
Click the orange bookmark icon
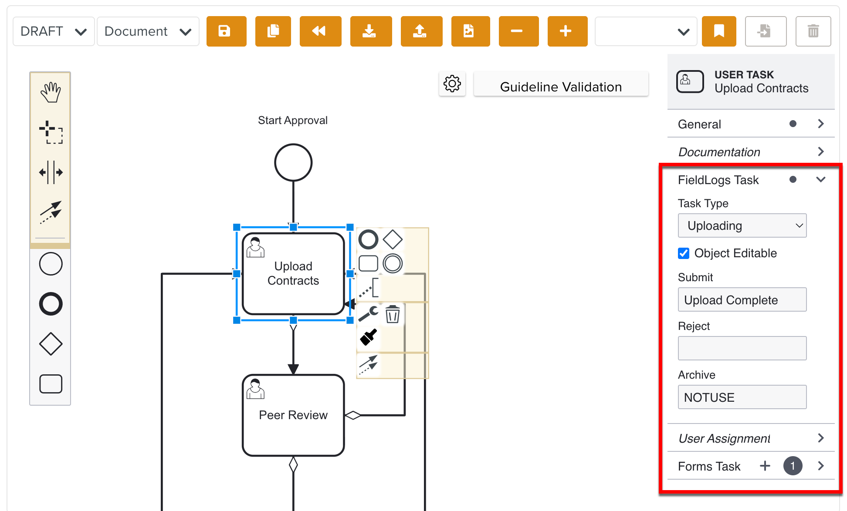coord(719,31)
